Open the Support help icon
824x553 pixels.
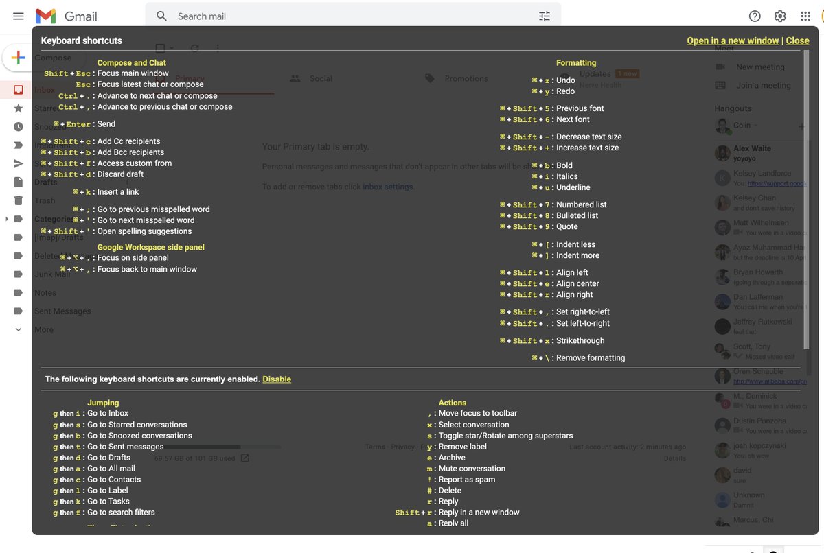(x=755, y=16)
